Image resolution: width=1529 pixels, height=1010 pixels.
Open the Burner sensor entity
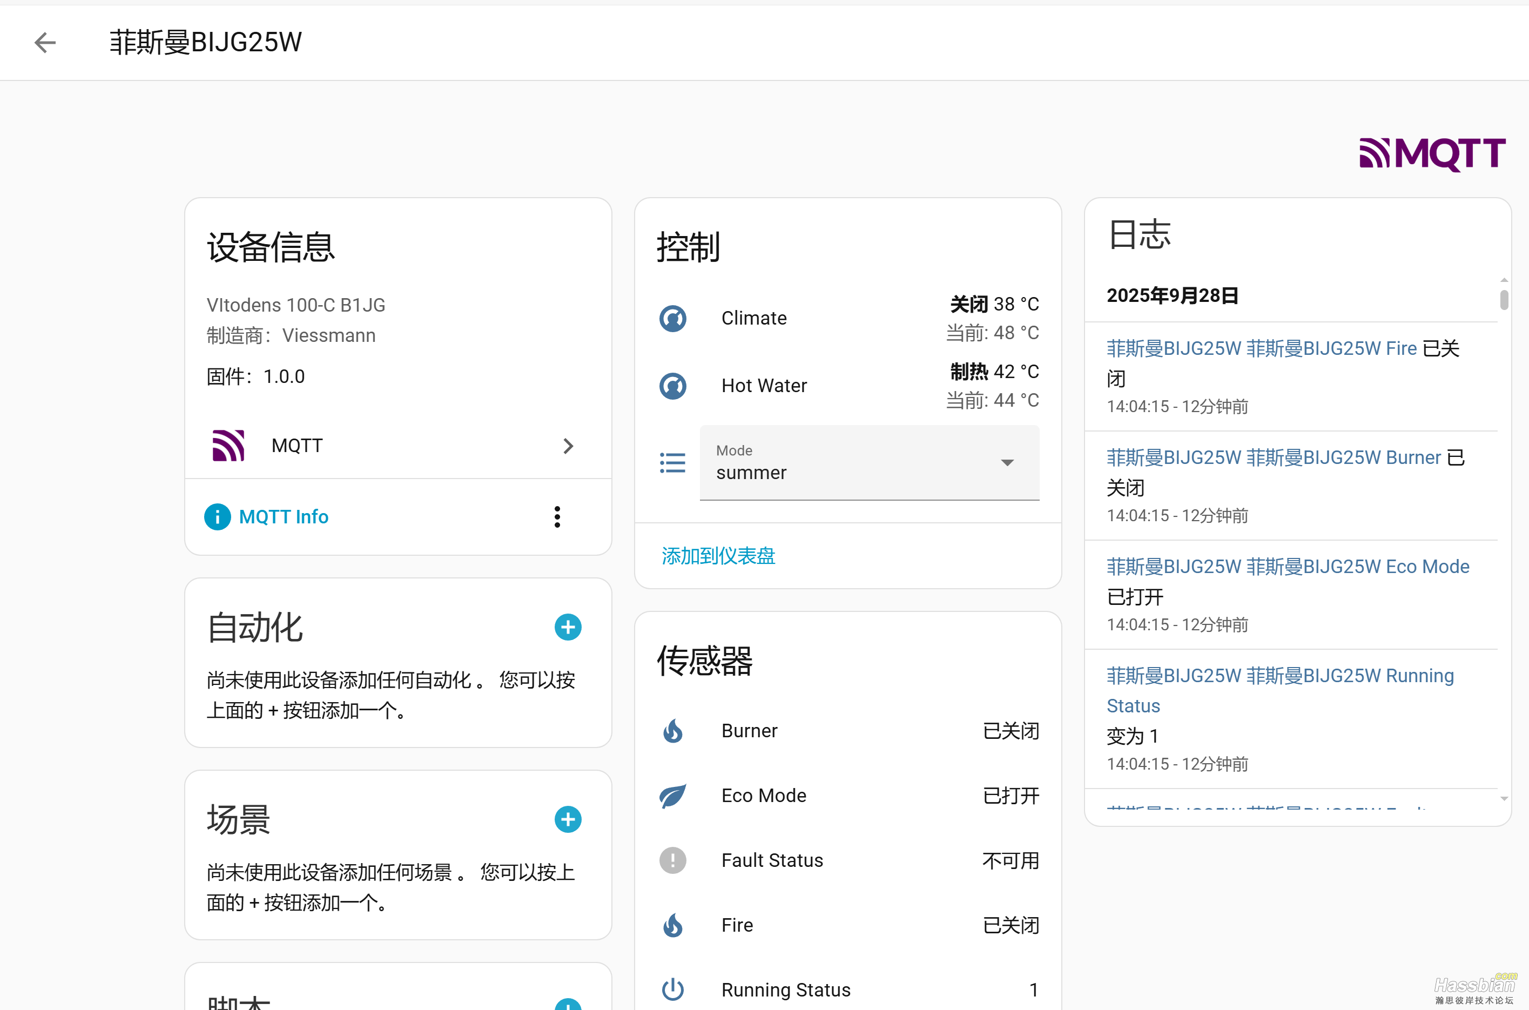(x=848, y=731)
